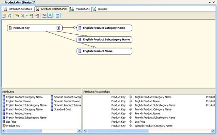This screenshot has height=135, width=217.
Task: Select Spanish Product Name in Attributes list
Action: (x=67, y=101)
